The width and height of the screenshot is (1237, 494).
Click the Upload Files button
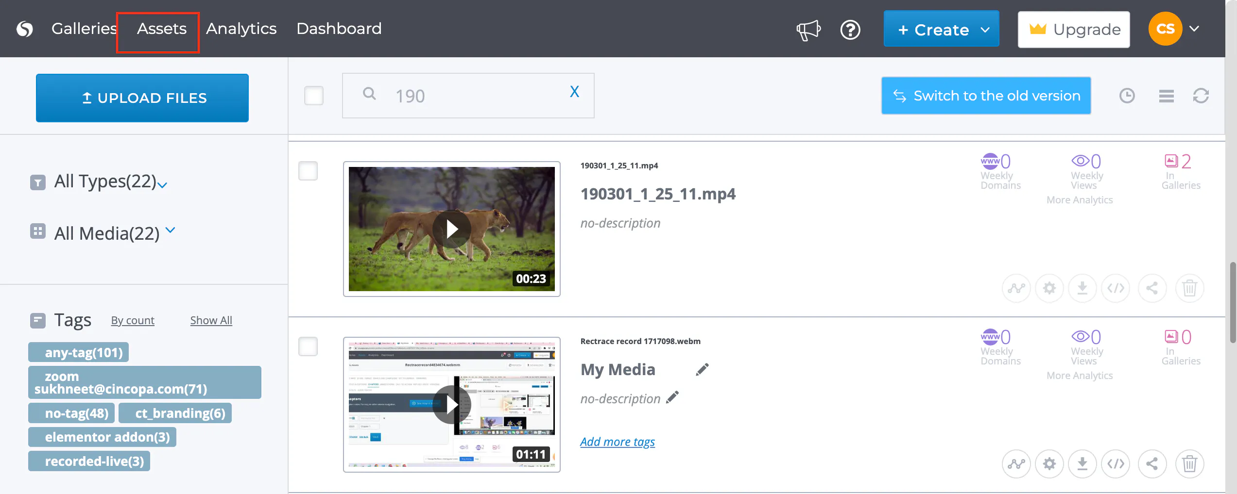(x=142, y=98)
